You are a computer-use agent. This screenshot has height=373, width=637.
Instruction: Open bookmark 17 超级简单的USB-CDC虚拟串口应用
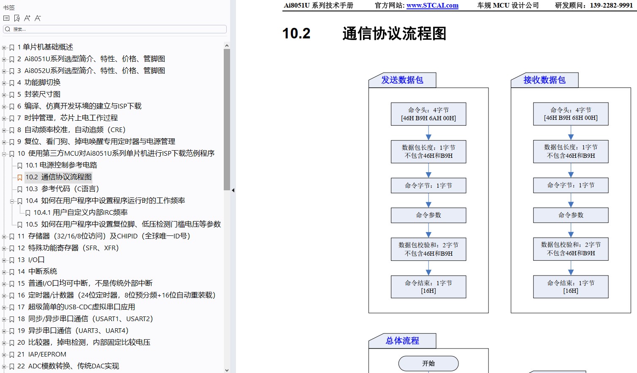point(76,307)
